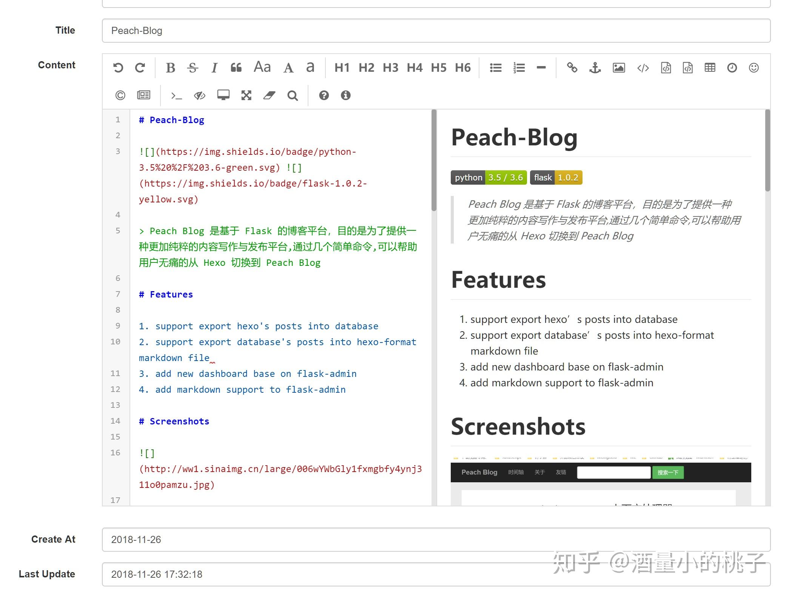786x594 pixels.
Task: Insert an image into the markdown
Action: (x=618, y=68)
